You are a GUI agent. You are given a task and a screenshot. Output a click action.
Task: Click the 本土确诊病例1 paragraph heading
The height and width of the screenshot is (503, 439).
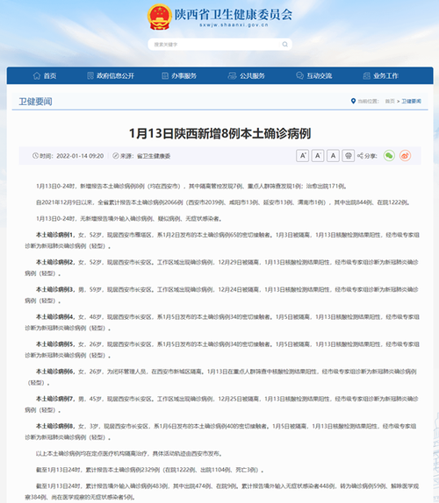click(x=55, y=235)
